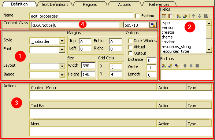Viewport: 215px width, 140px height.
Task: Click the delete X icon in Fields toolbar
Action: 206,16
